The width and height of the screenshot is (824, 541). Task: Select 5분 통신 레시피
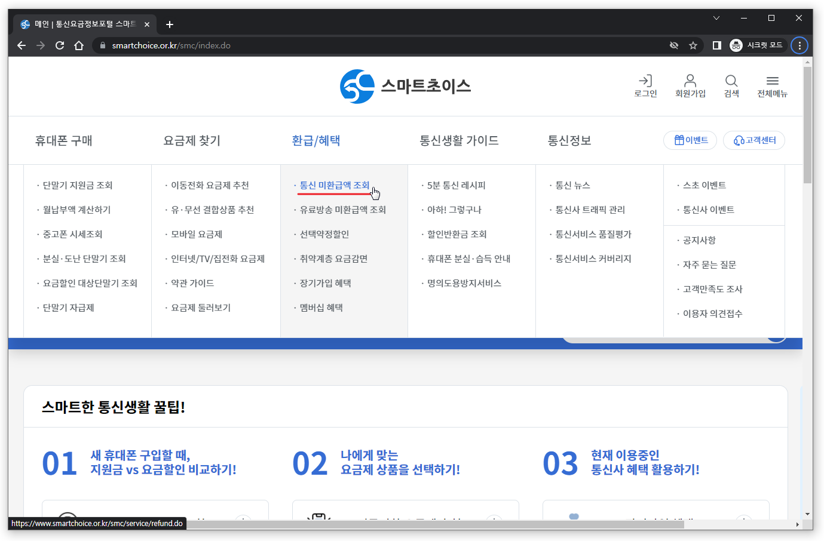pos(457,185)
